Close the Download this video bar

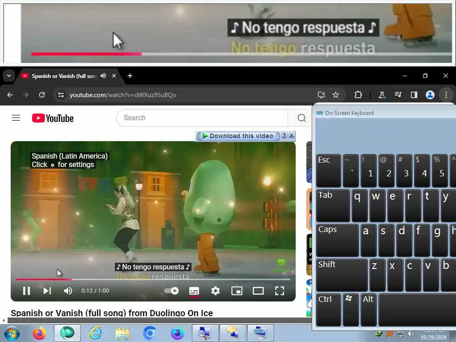pos(291,135)
